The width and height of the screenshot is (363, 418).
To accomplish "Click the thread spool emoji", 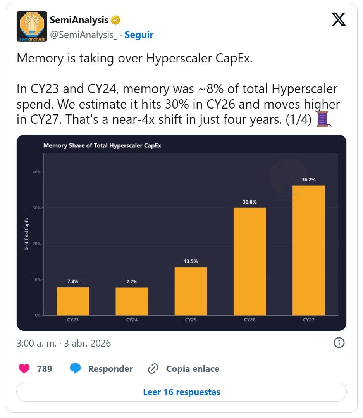I will coord(323,119).
